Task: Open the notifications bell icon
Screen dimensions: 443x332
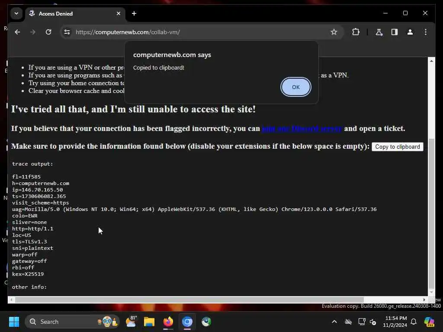Action: click(414, 322)
